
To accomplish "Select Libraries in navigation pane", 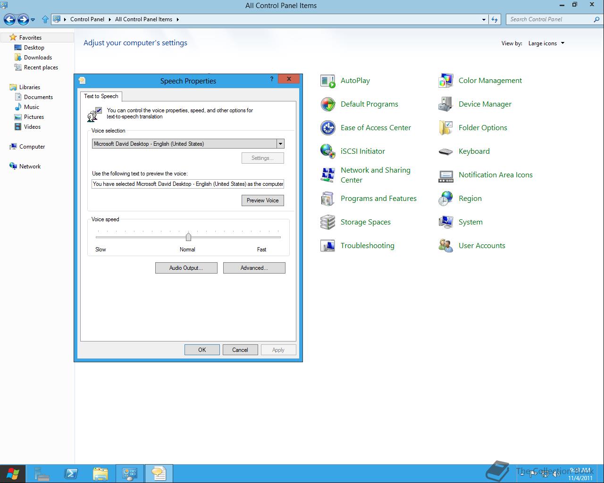I will tap(30, 87).
